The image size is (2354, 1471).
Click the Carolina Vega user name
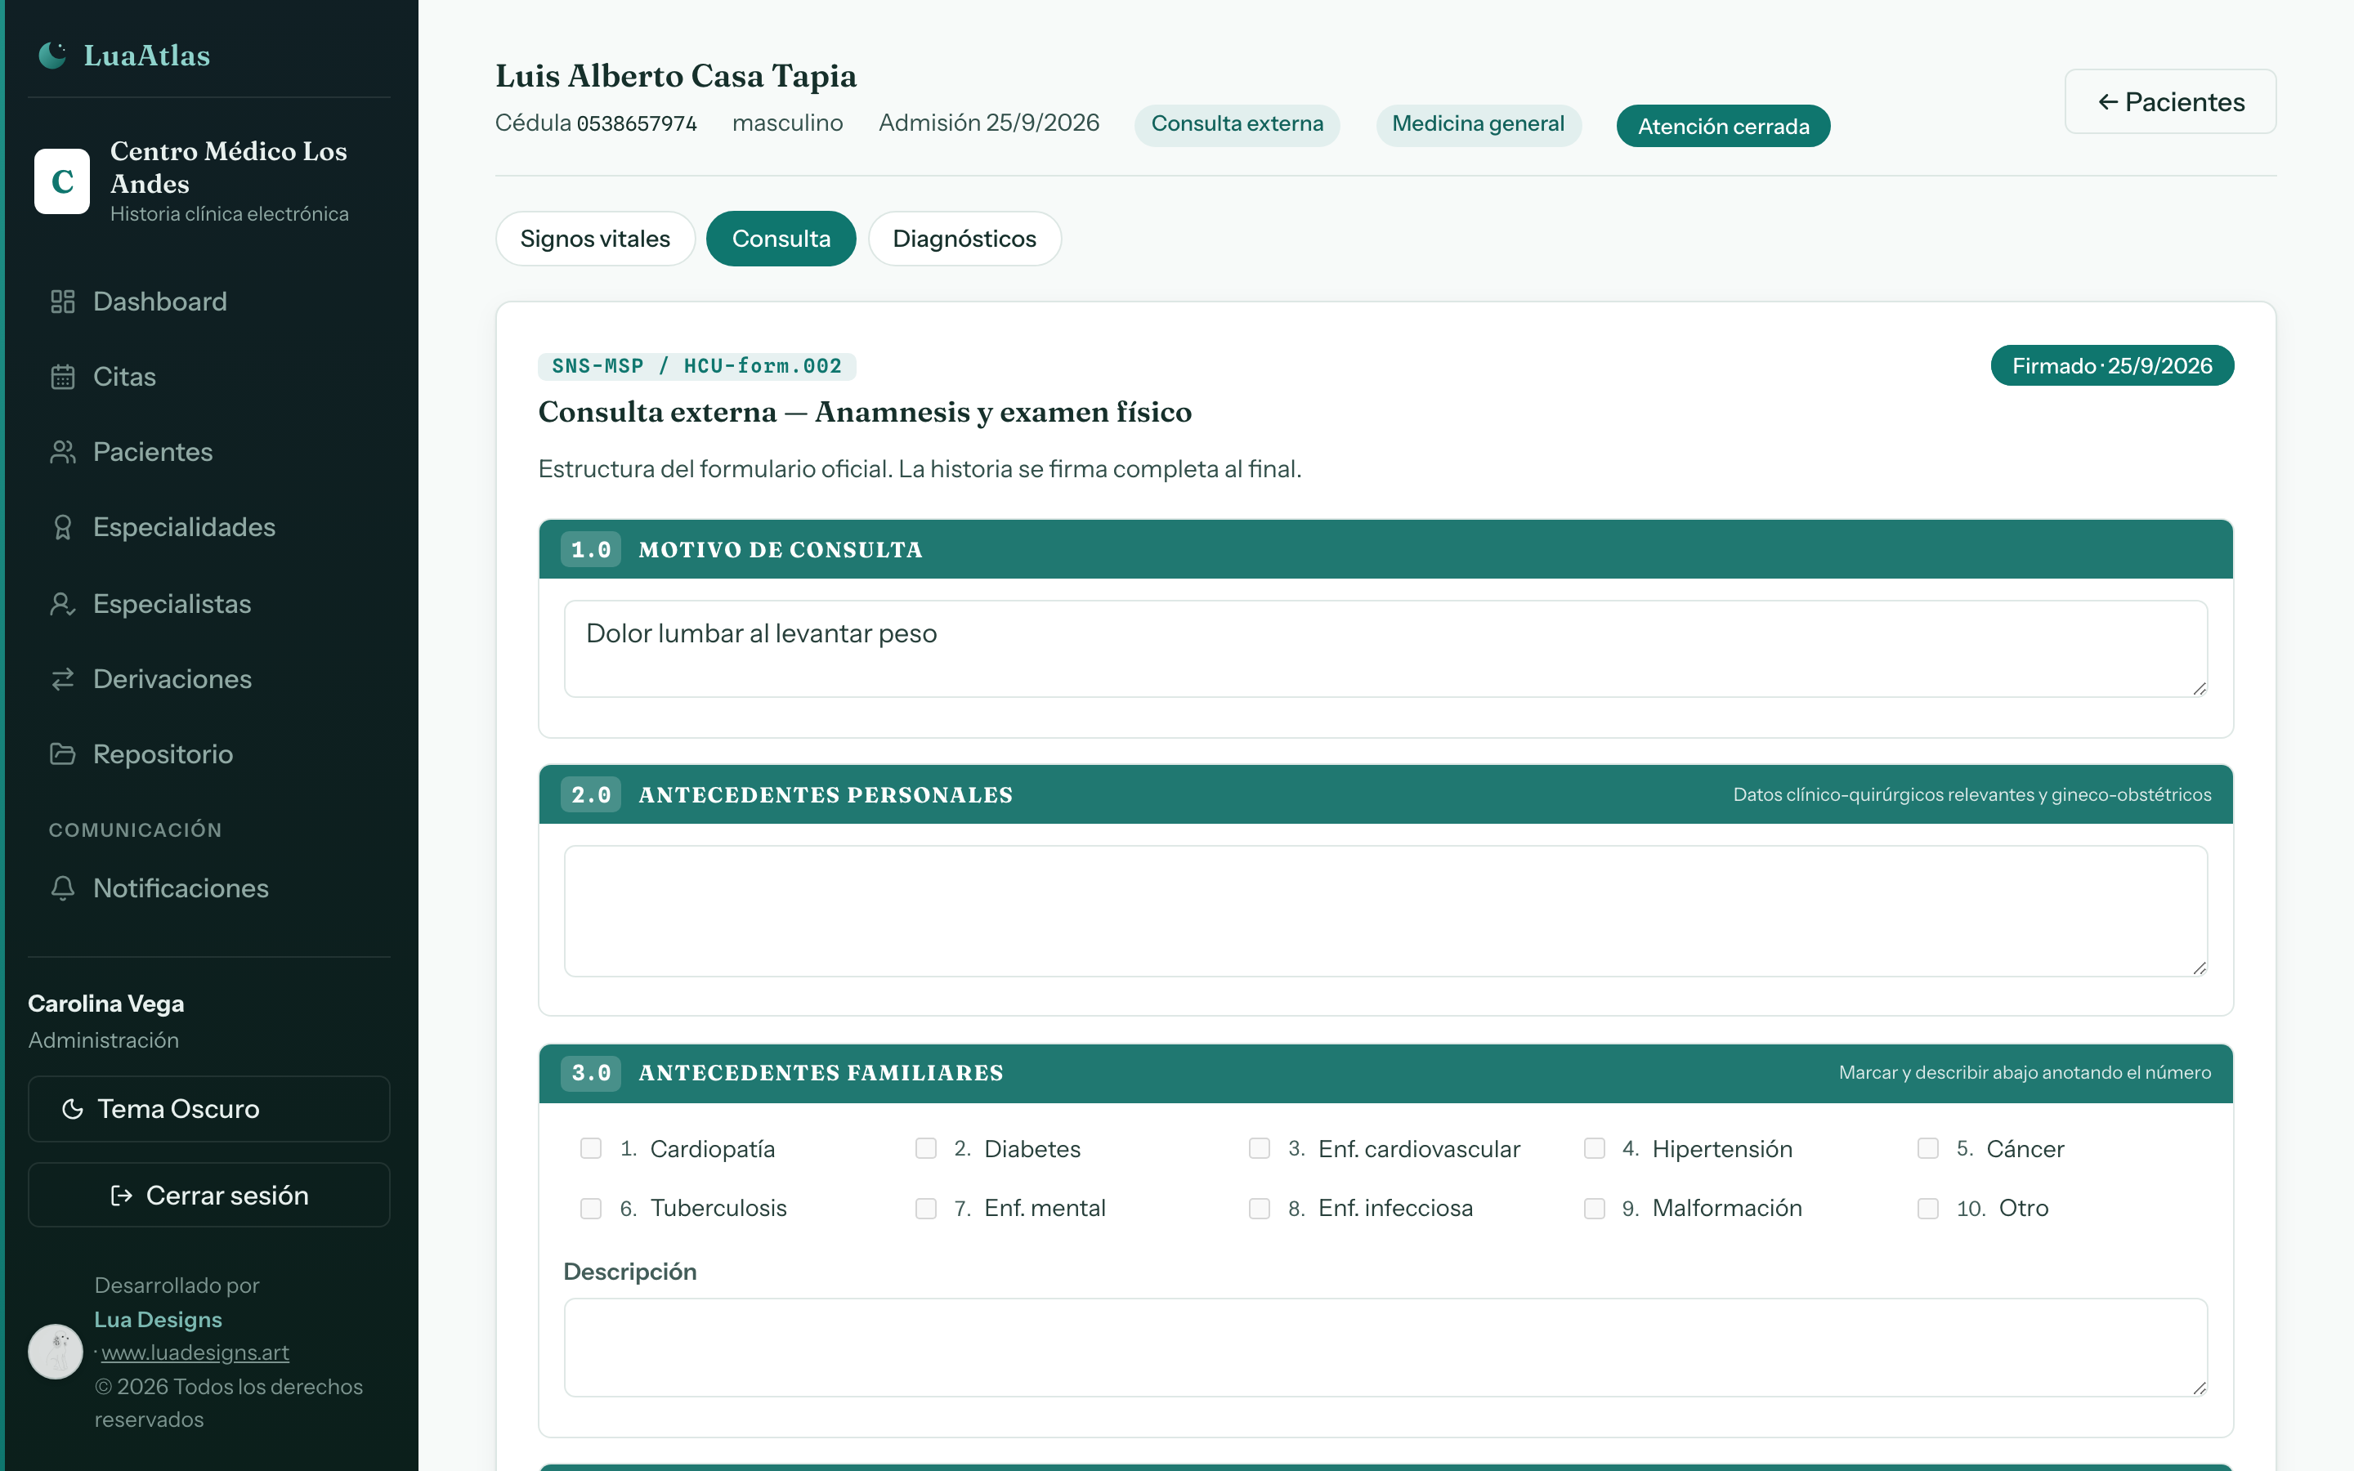pos(106,1004)
